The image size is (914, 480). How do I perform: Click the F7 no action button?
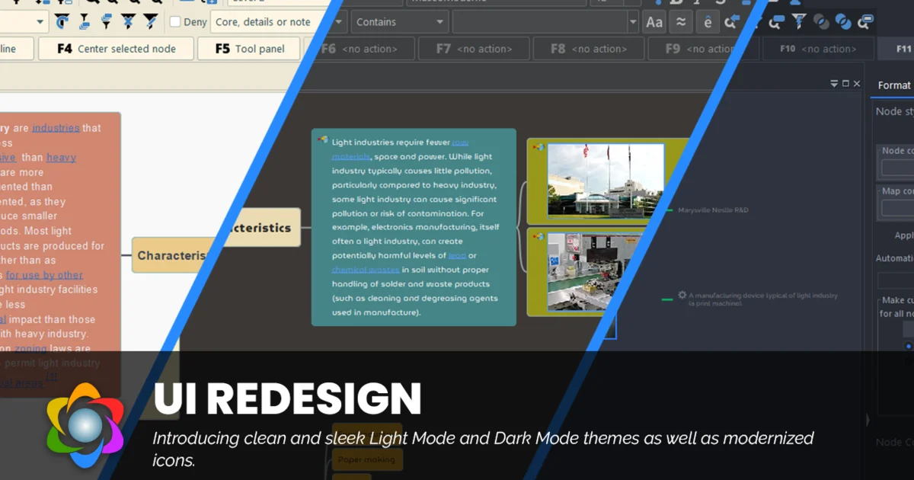point(474,49)
